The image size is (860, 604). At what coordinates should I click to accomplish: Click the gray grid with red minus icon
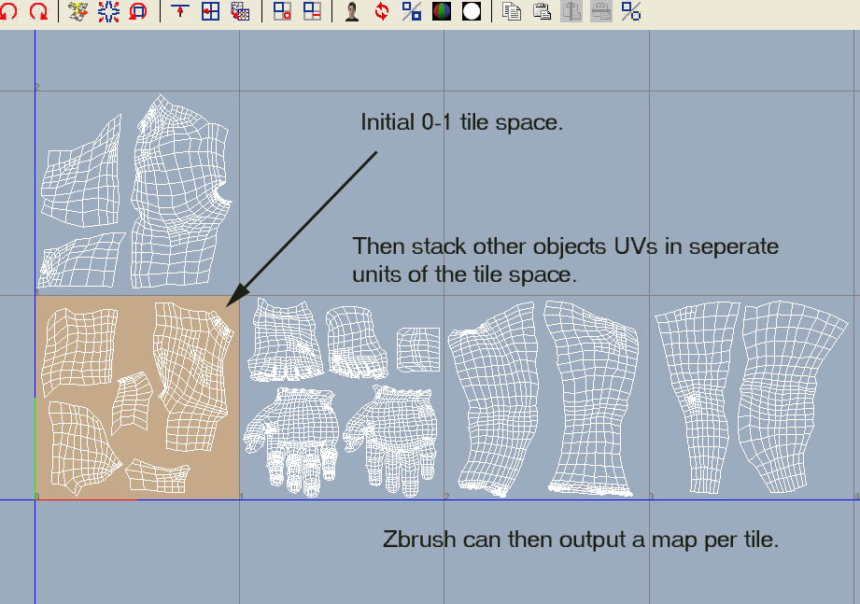pyautogui.click(x=312, y=11)
